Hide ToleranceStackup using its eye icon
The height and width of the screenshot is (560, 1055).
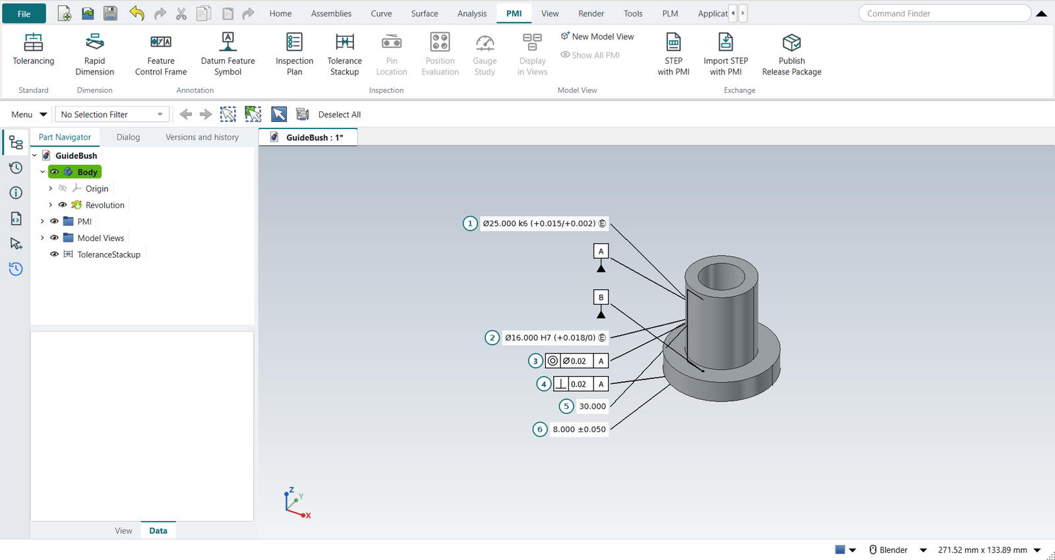[55, 254]
